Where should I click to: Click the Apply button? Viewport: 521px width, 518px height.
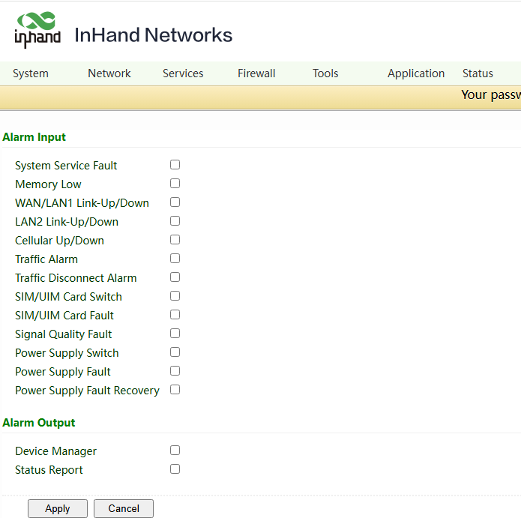pyautogui.click(x=58, y=509)
